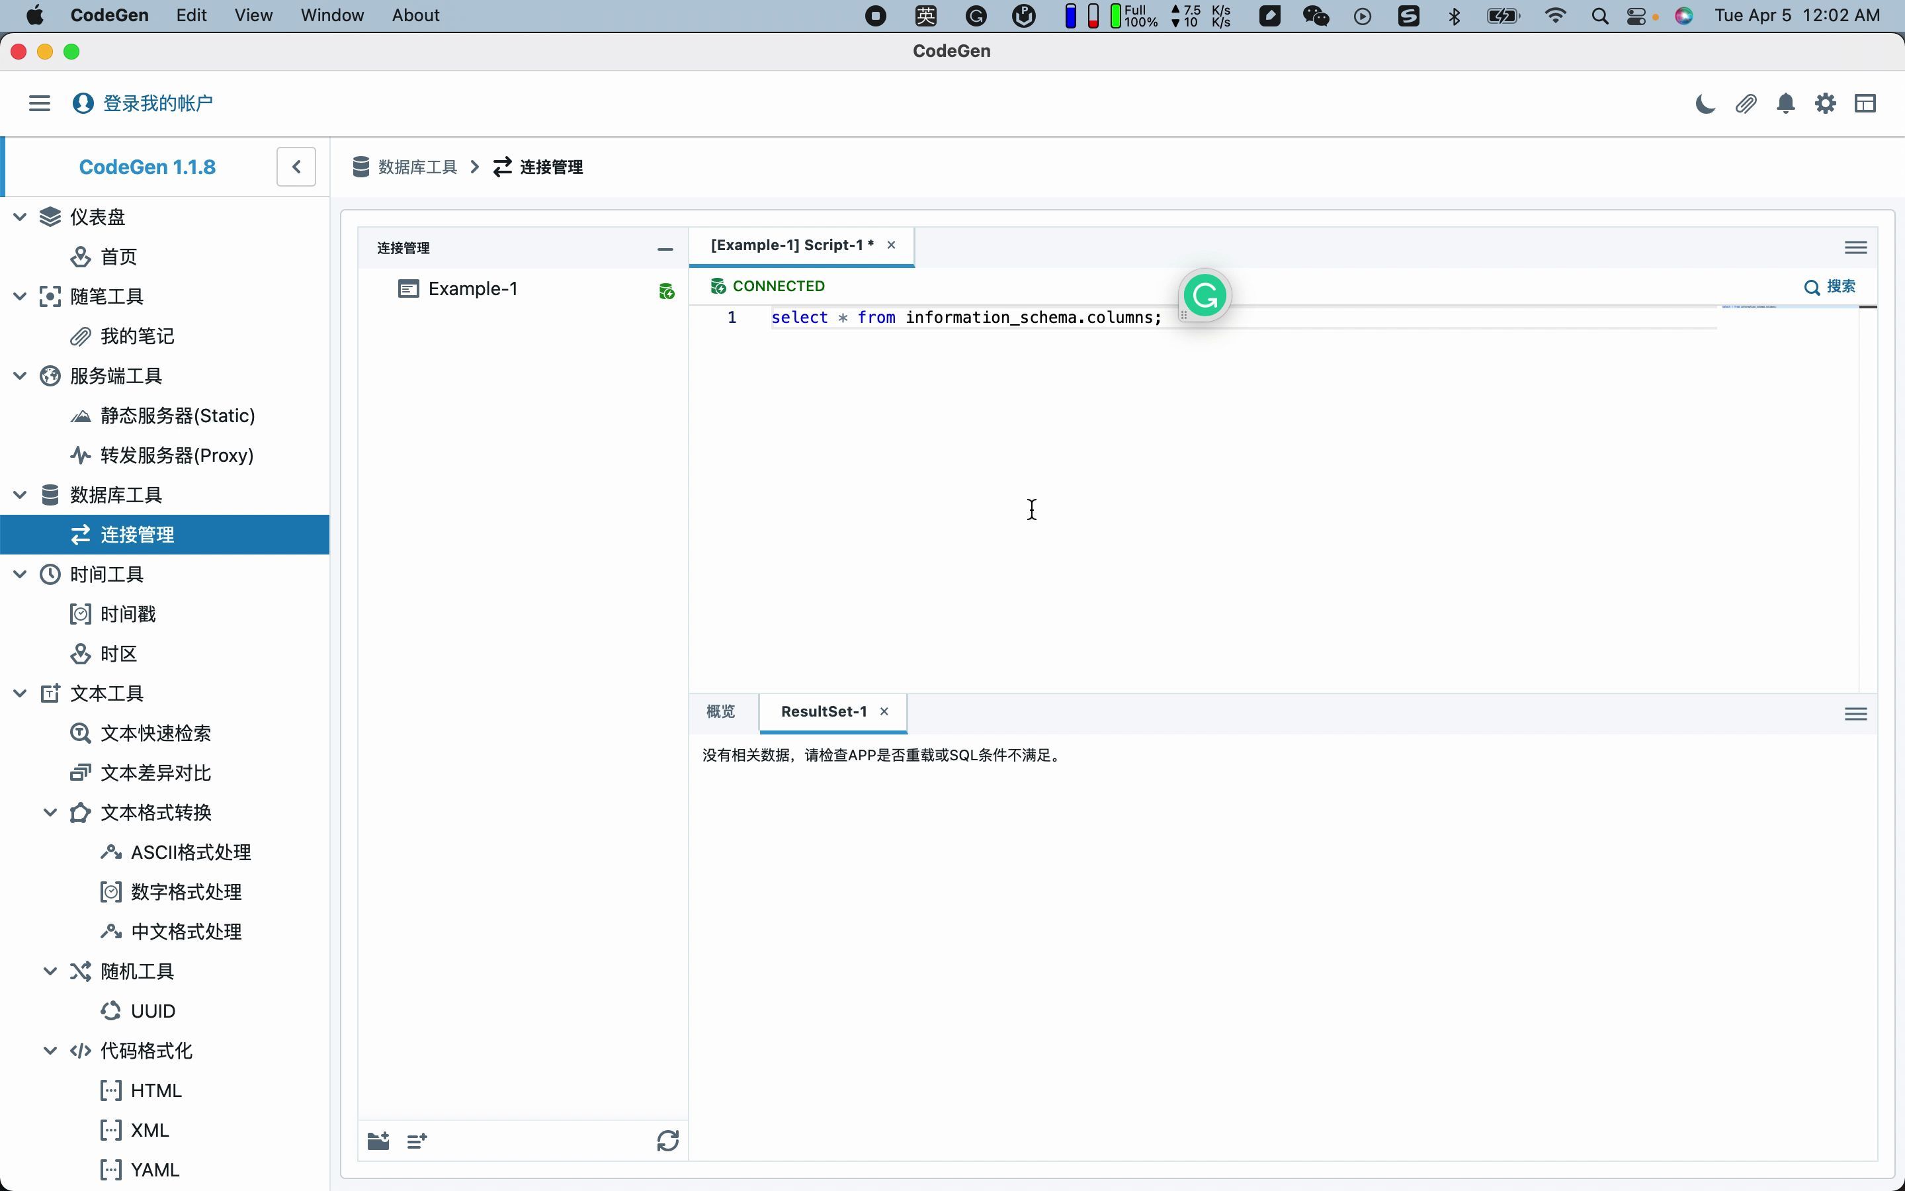Click the database tools icon in sidebar

[x=51, y=494]
